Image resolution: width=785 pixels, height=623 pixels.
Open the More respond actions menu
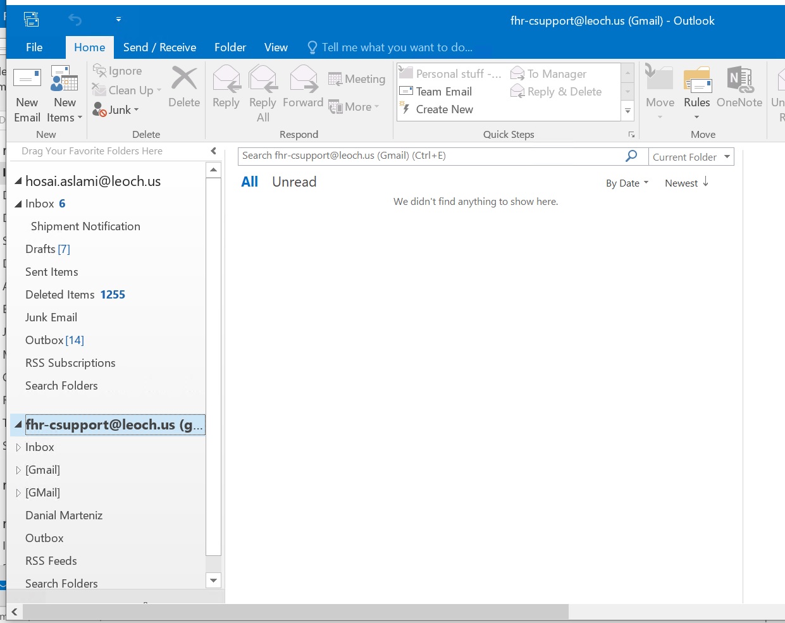click(x=354, y=107)
